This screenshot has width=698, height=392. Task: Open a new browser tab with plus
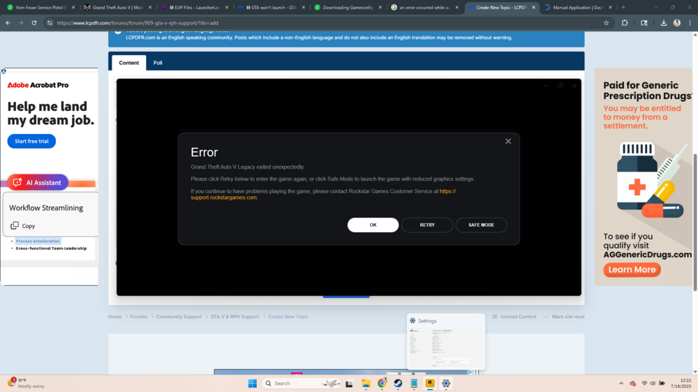point(623,7)
